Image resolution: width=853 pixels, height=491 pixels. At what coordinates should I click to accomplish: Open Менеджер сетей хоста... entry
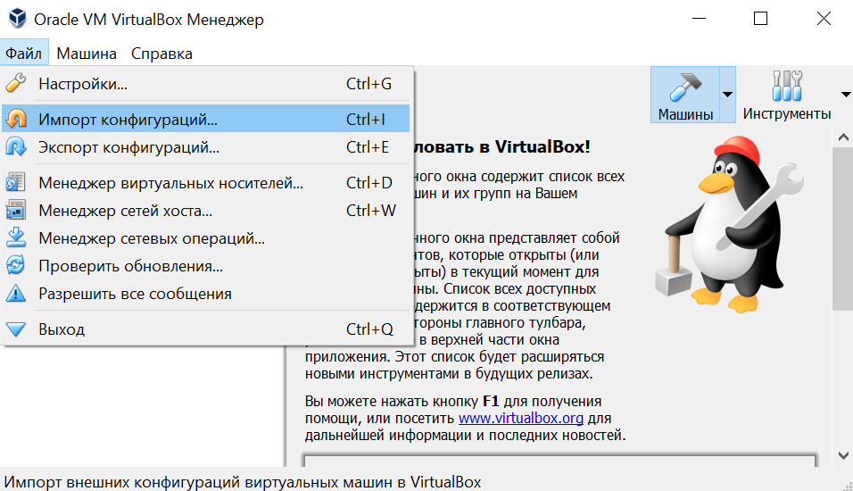tap(205, 210)
